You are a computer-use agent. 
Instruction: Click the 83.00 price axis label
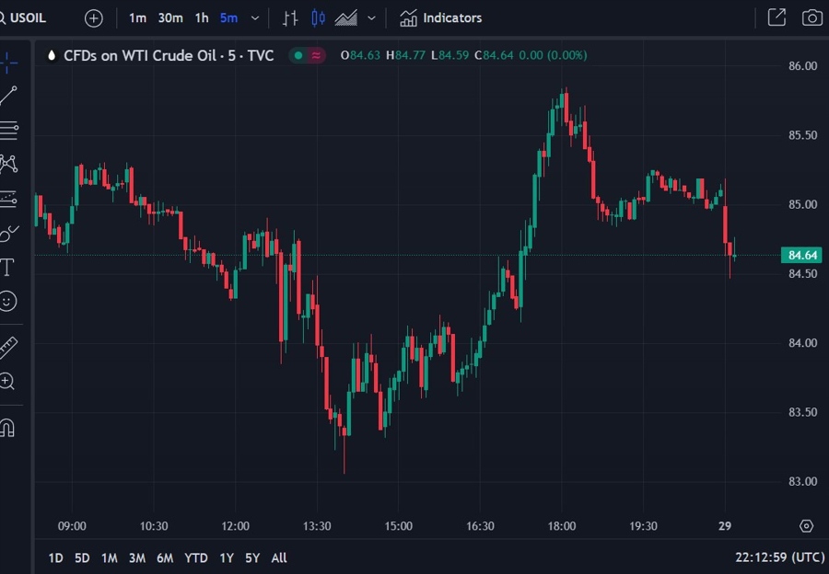pos(802,482)
